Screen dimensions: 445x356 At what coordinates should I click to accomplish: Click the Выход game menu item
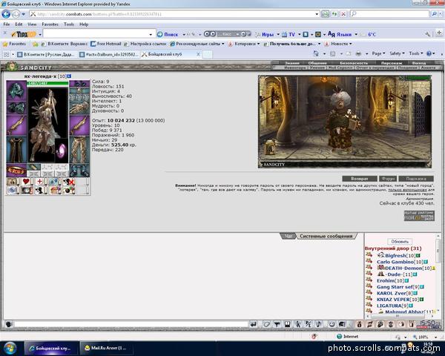coord(419,63)
